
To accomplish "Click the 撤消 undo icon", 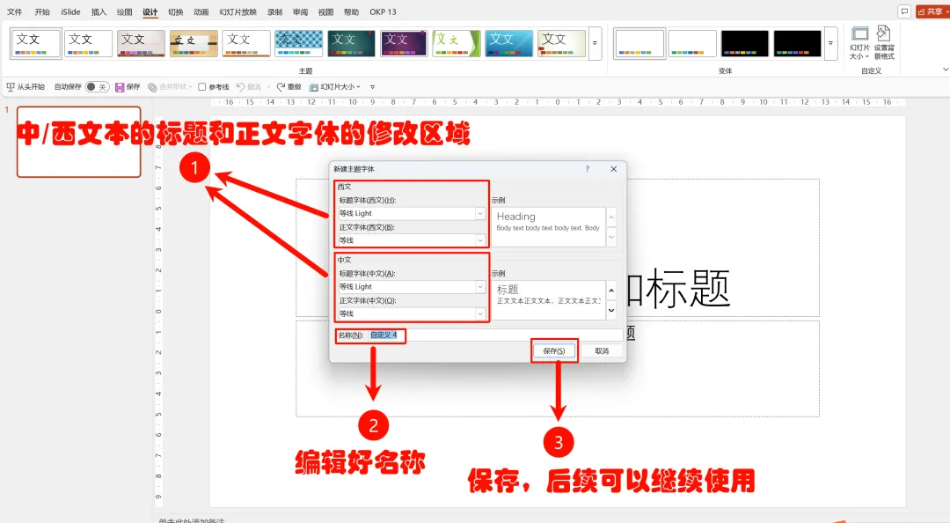I will click(240, 87).
